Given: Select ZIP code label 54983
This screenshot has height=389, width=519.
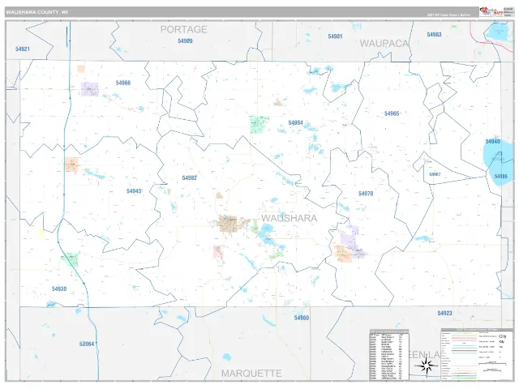Looking at the screenshot, I should tap(434, 34).
